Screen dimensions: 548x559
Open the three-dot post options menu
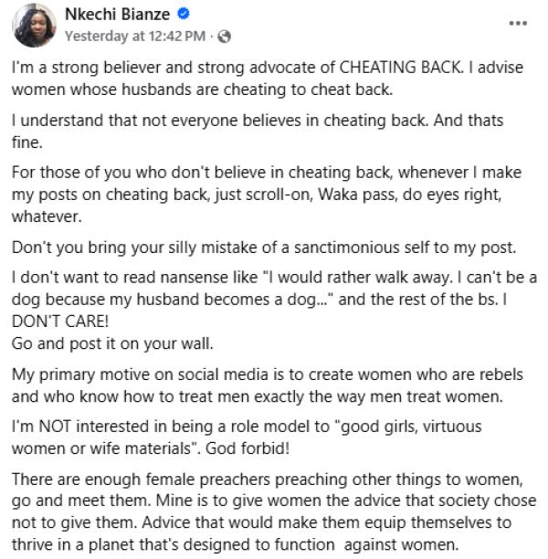coord(518,24)
